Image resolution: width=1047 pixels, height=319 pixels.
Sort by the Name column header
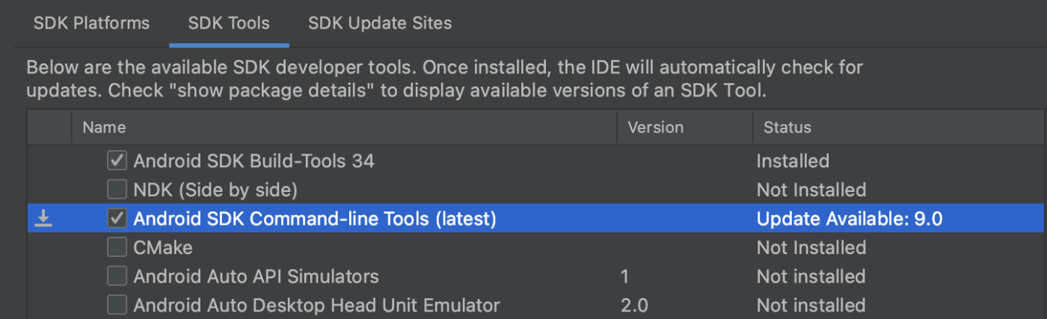344,128
